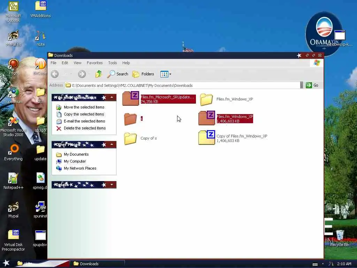This screenshot has height=268, width=357.
Task: Select selected Files.fm_Windows_XP zip archive
Action: pyautogui.click(x=206, y=118)
